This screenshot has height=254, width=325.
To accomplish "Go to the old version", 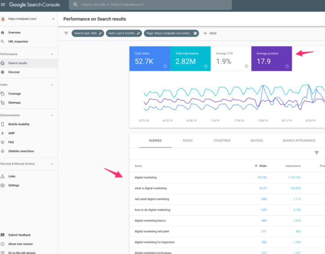I will click(22, 253).
